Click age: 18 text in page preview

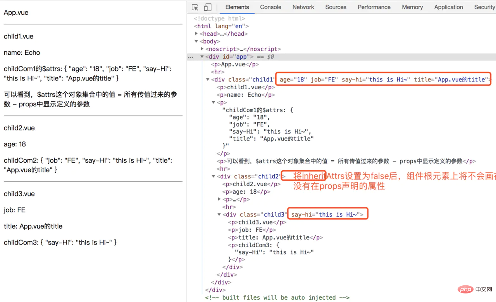(15, 144)
